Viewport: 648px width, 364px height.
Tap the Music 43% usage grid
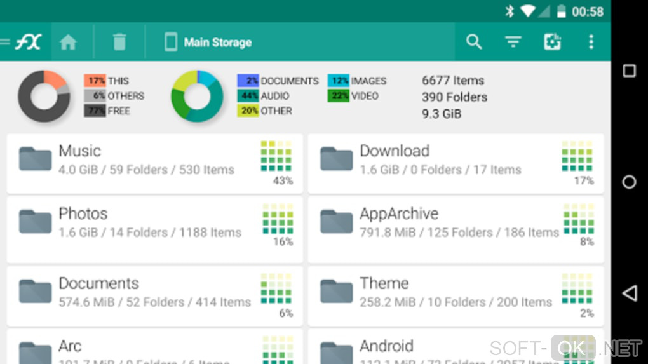276,156
